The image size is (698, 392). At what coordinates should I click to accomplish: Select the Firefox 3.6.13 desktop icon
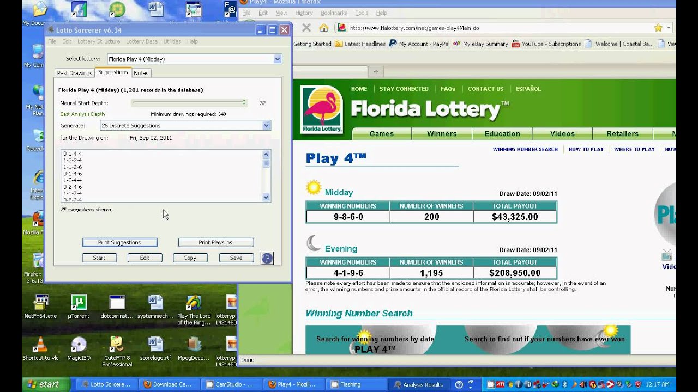(x=34, y=268)
